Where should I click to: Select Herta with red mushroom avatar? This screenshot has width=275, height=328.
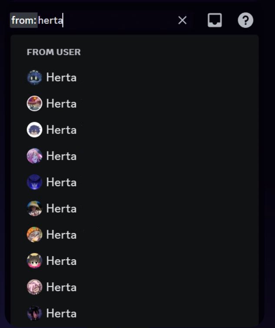point(135,104)
